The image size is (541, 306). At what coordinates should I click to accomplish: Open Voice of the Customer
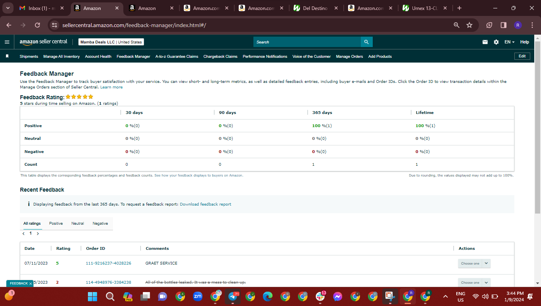(311, 57)
